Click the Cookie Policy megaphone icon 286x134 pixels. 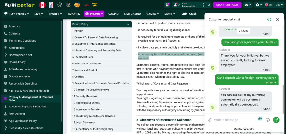click(x=6, y=62)
